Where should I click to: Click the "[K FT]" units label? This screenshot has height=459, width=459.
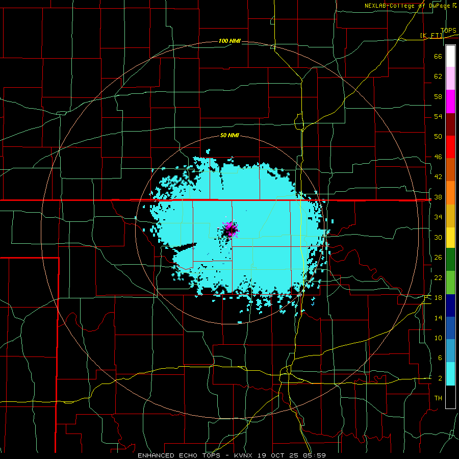click(x=431, y=36)
